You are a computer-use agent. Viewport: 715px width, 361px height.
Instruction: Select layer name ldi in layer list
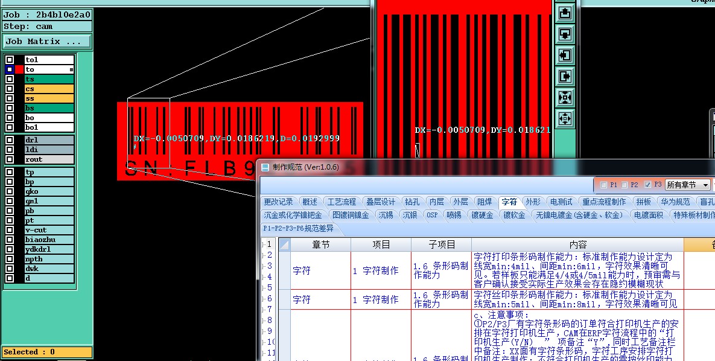coord(49,150)
